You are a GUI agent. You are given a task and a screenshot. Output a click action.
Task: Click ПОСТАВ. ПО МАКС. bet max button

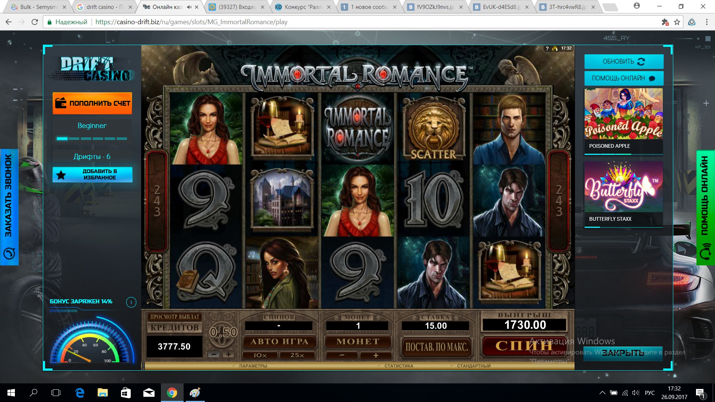[x=436, y=347]
